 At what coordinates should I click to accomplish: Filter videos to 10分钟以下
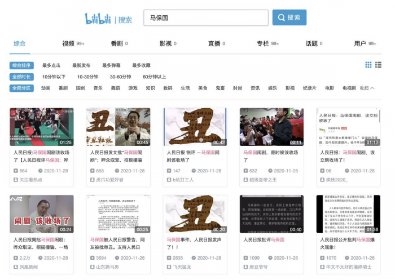click(54, 77)
